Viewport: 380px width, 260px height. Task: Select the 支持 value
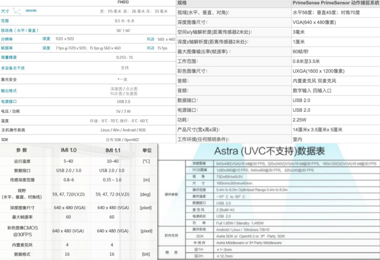coord(125,68)
